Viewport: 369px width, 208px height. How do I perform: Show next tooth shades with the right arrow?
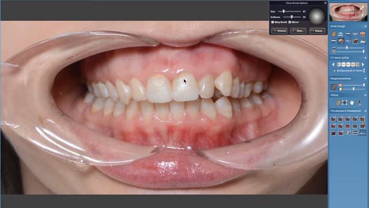(x=363, y=64)
